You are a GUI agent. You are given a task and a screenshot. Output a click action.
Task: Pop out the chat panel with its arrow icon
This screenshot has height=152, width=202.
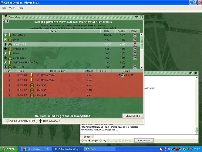[x=191, y=73]
